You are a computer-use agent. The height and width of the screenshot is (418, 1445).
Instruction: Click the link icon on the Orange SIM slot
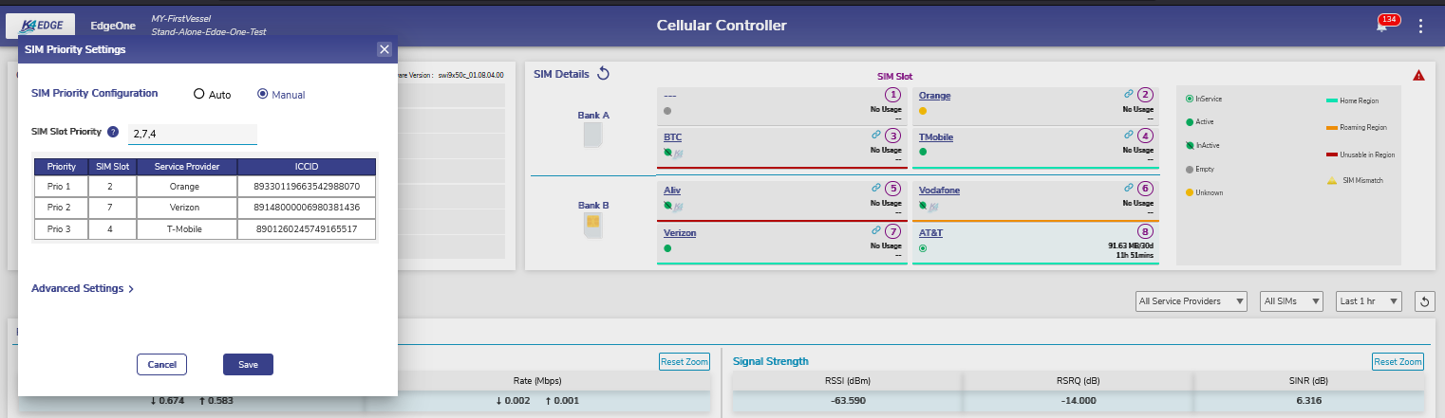click(1128, 95)
